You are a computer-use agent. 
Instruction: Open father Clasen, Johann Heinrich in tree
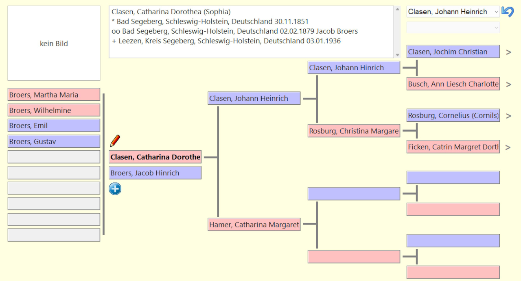[x=254, y=98]
